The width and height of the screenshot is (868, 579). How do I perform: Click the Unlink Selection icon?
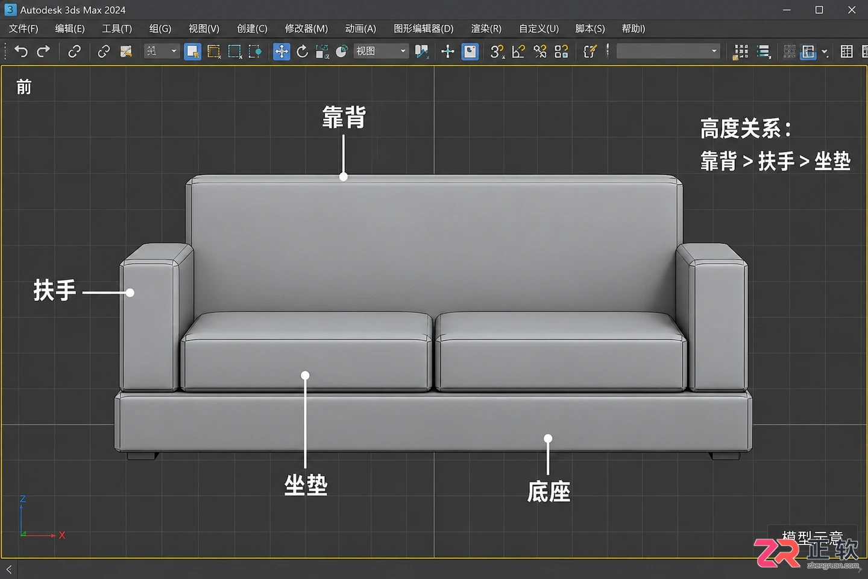[x=104, y=51]
